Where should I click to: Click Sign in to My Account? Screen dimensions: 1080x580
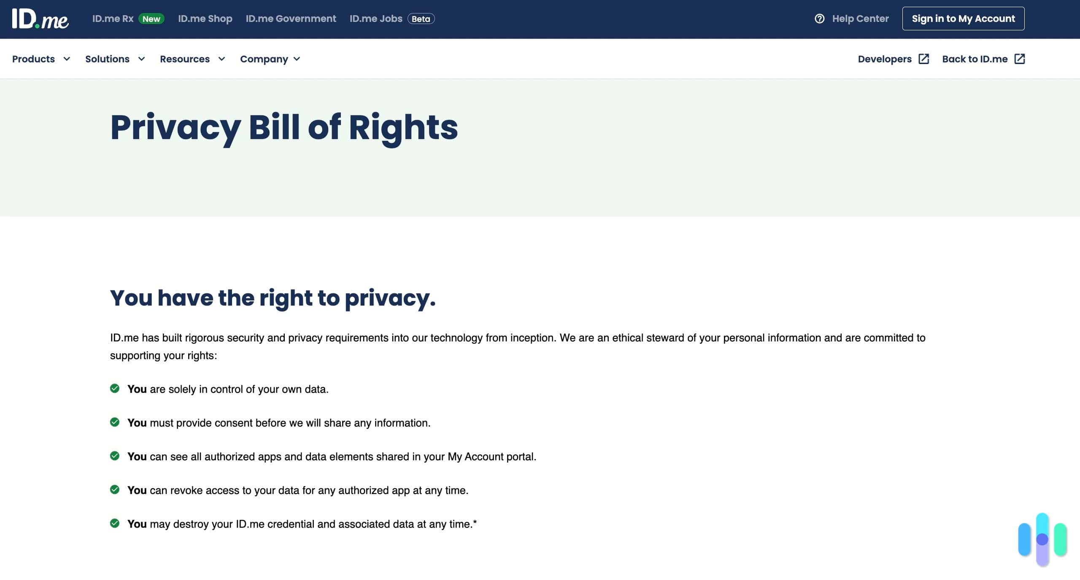coord(964,19)
